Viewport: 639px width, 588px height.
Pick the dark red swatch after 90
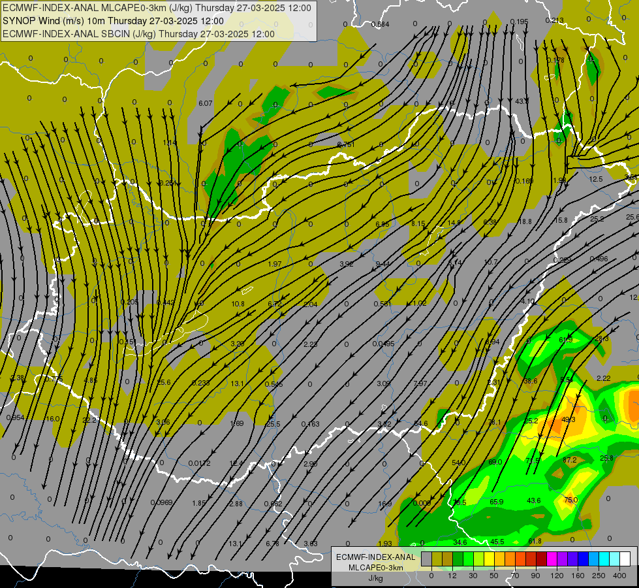click(x=542, y=559)
